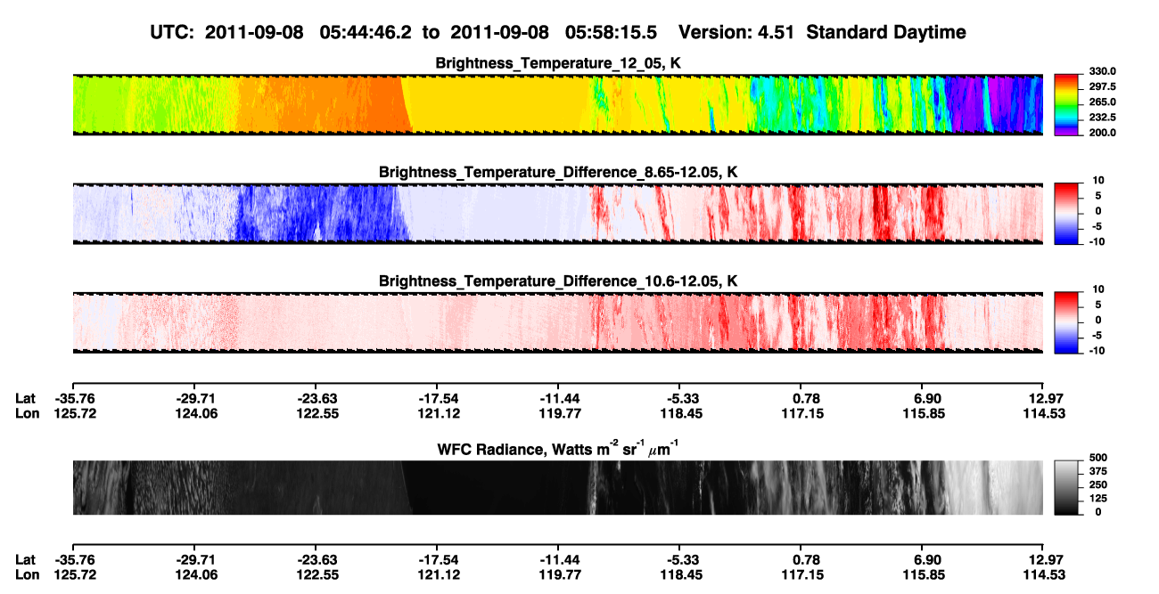
Task: Click upper axis longitude label 114.53
Action: pos(1043,414)
